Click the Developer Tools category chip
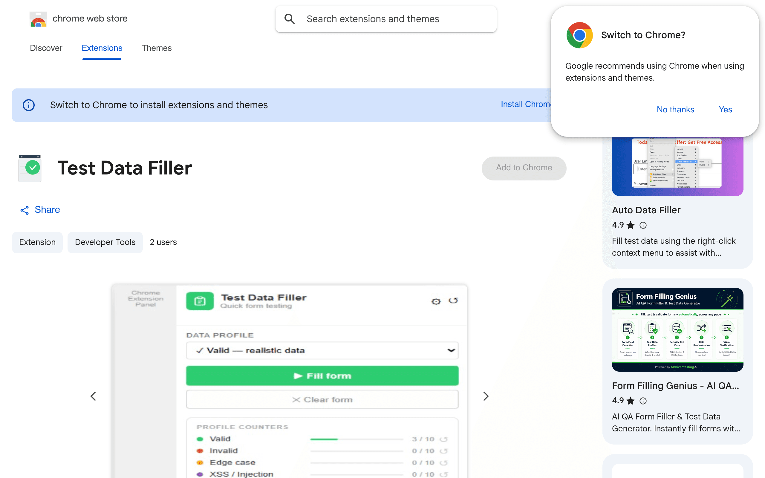 tap(105, 242)
